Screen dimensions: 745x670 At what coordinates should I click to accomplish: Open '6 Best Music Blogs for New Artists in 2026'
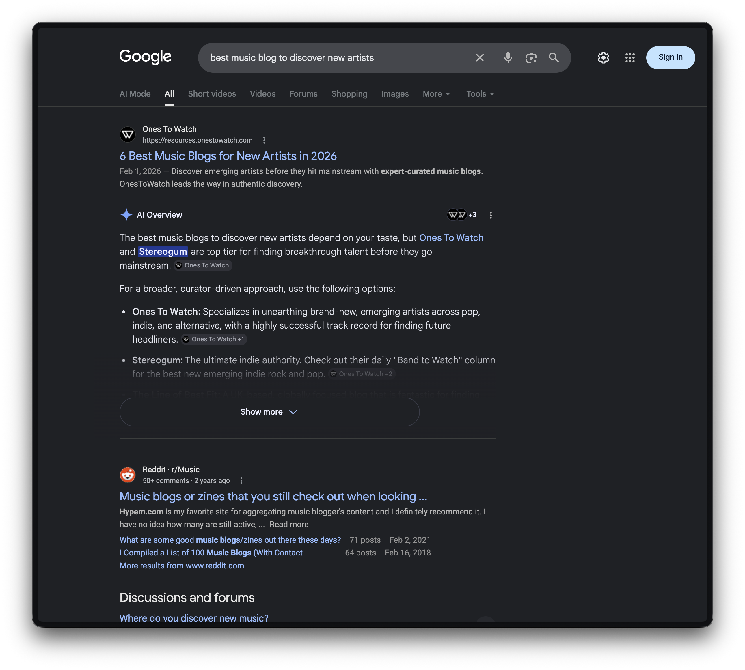[228, 156]
